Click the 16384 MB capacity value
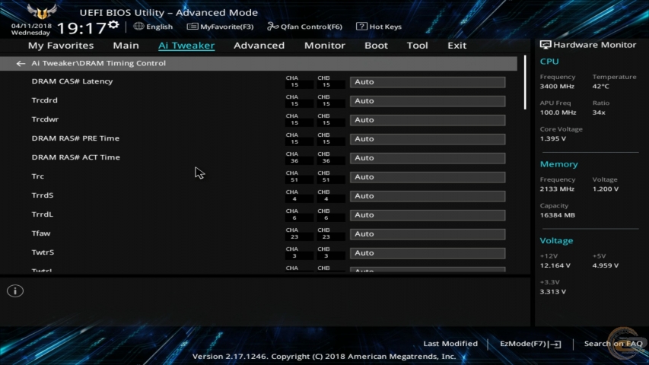 (557, 215)
